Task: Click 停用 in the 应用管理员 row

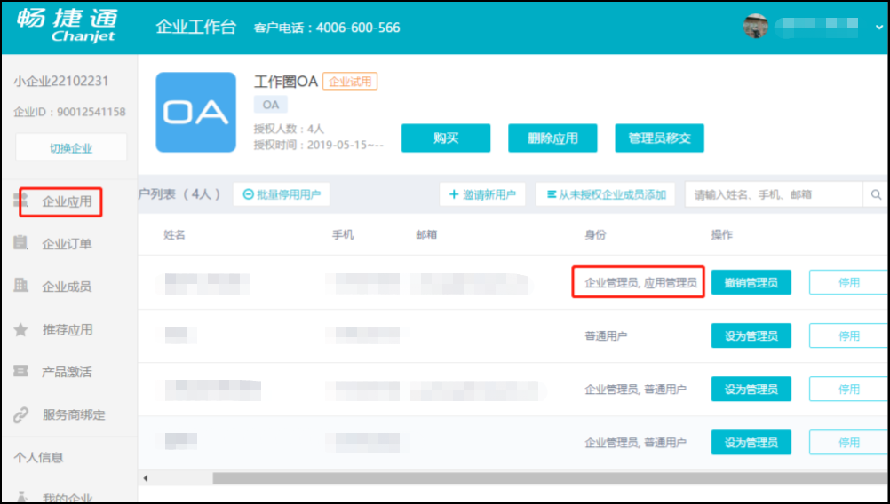Action: [849, 282]
